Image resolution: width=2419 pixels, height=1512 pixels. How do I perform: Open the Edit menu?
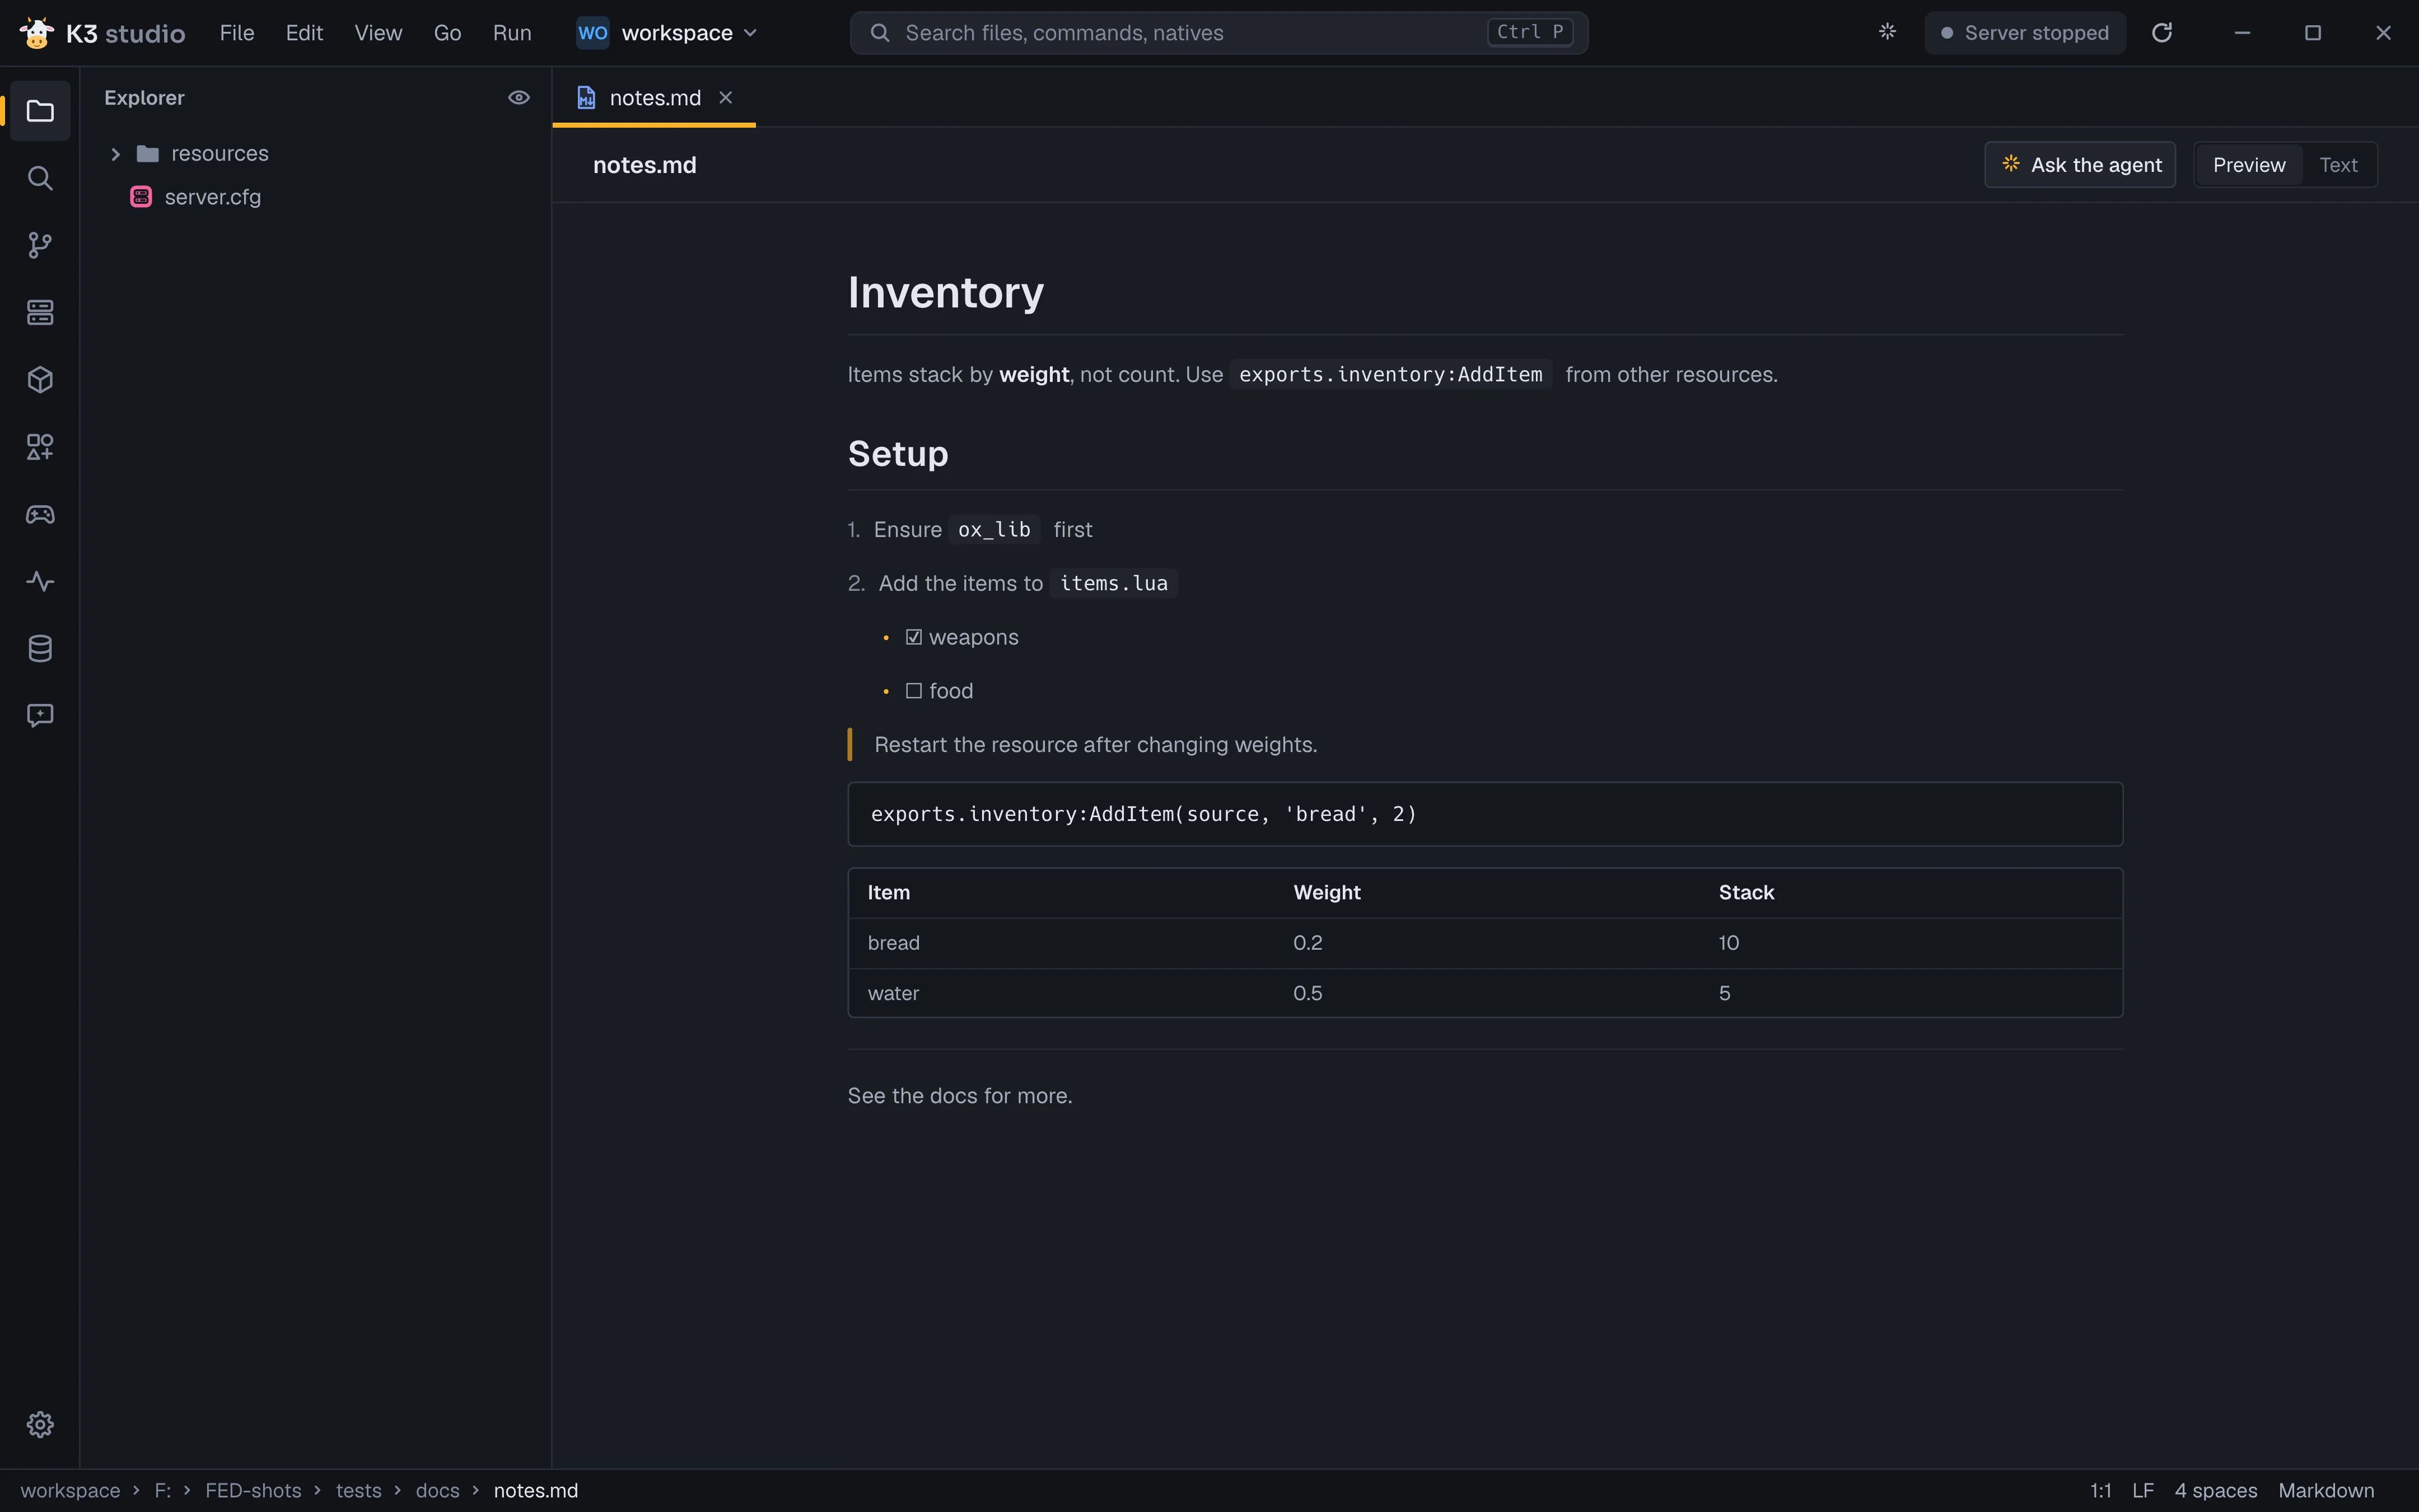tap(304, 33)
